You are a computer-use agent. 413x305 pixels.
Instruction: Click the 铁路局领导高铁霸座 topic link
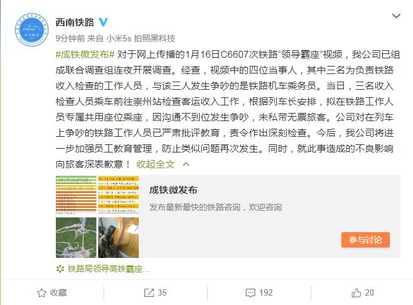coord(109,269)
